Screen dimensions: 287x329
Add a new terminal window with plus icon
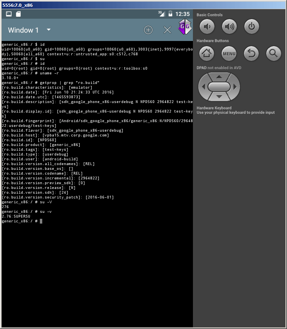pos(148,30)
